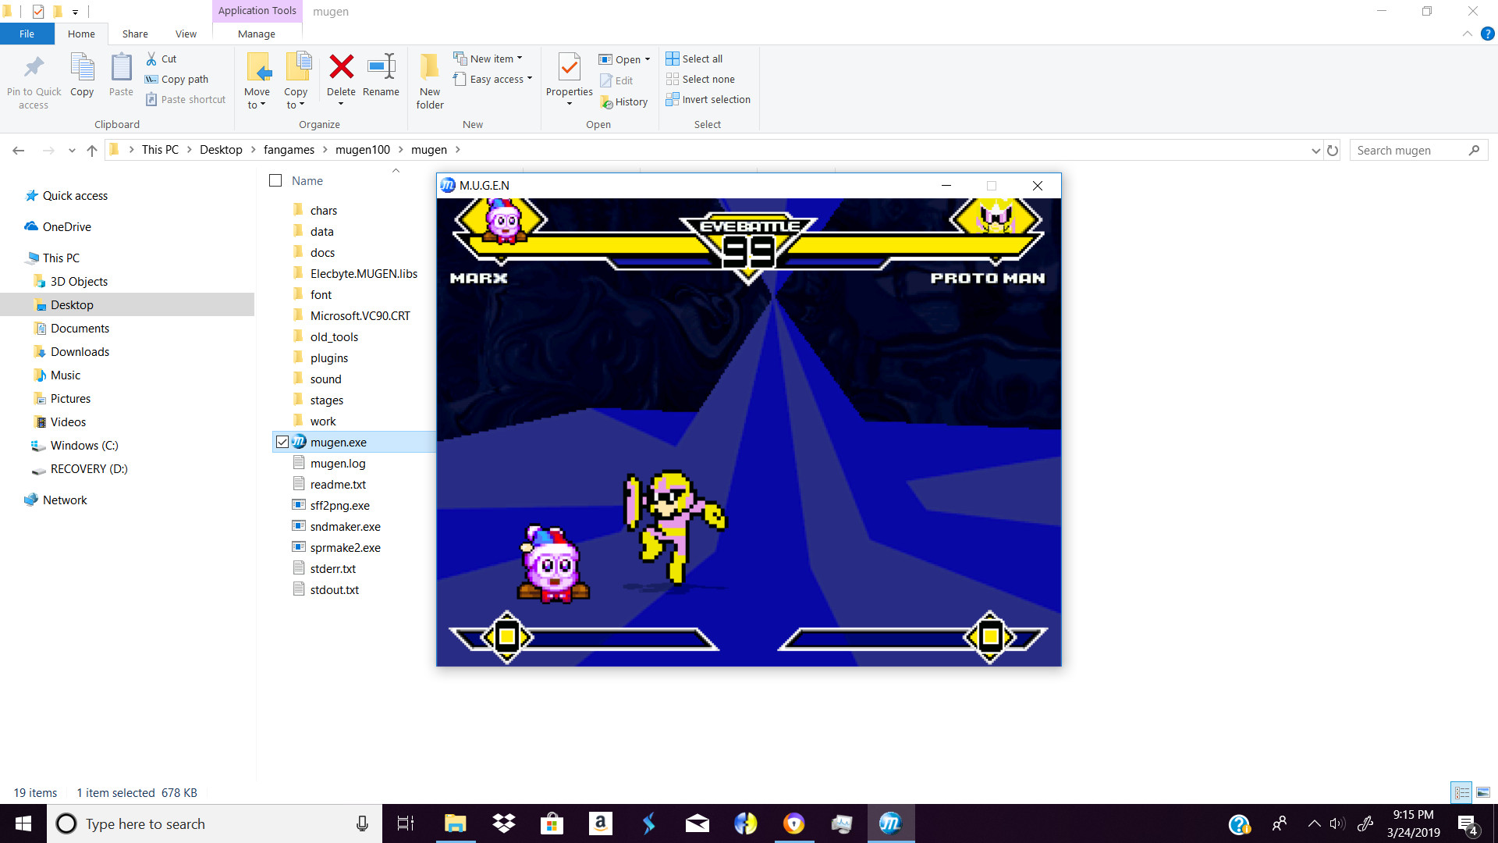1498x843 pixels.
Task: Expand the address bar history dropdown
Action: click(1315, 150)
